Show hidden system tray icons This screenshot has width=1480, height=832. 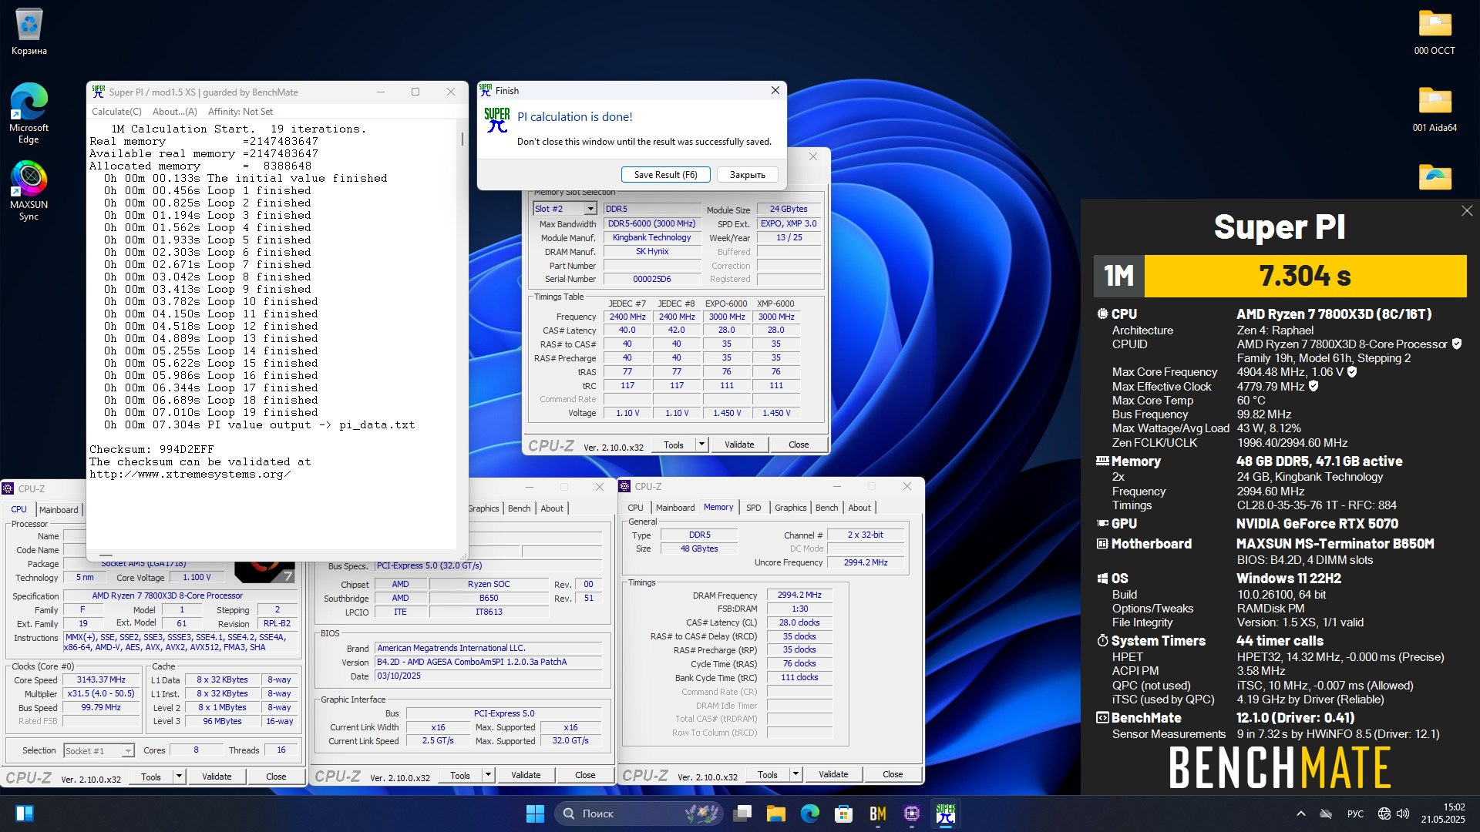[x=1301, y=814]
